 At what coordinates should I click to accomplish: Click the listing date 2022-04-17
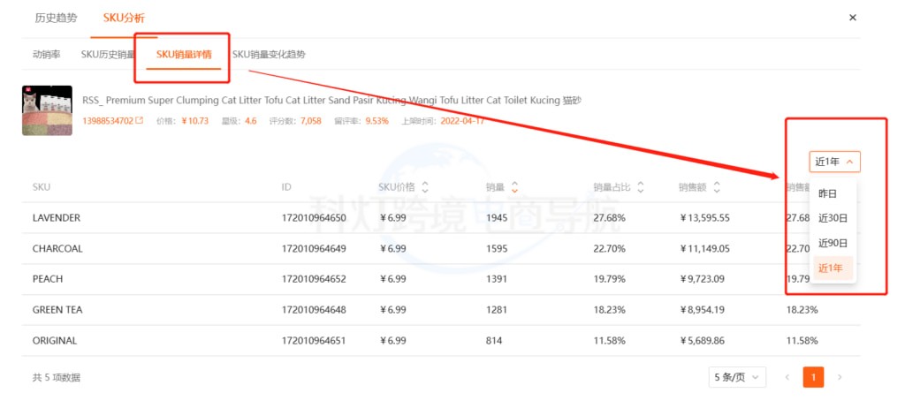pyautogui.click(x=462, y=121)
